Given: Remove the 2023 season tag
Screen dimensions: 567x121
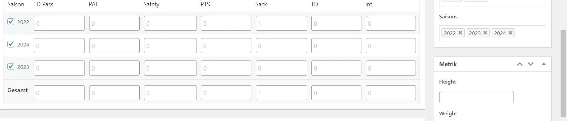Looking at the screenshot, I should tap(485, 33).
